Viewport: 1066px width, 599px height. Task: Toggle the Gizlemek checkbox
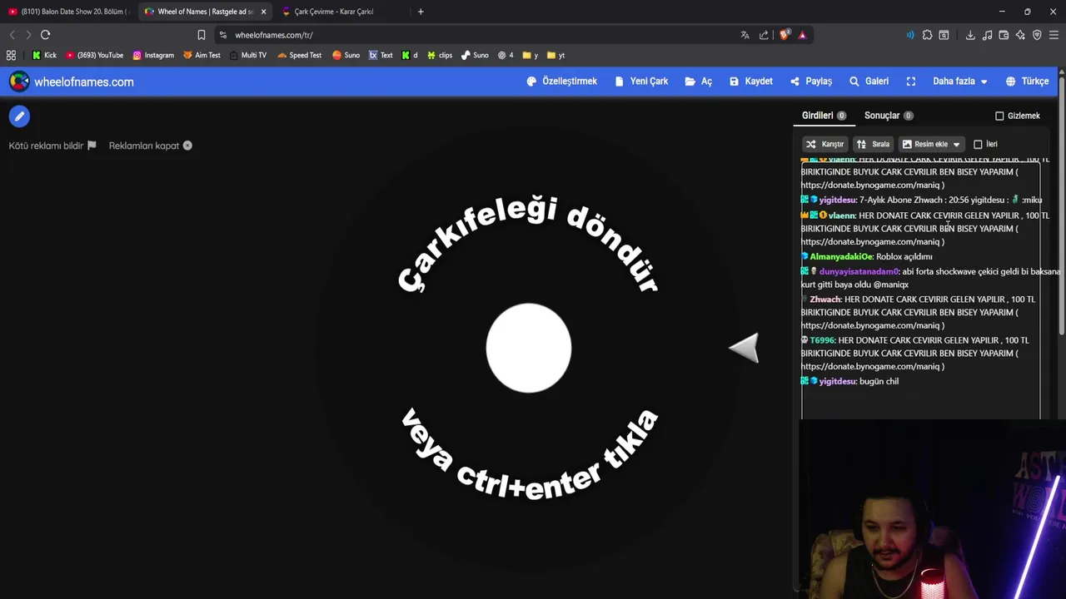coord(999,116)
